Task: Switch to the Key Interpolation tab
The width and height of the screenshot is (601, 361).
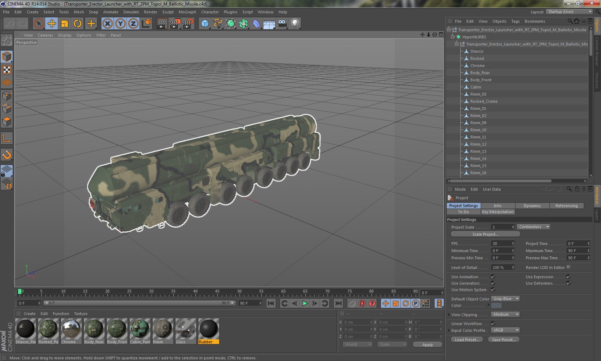Action: pos(498,212)
